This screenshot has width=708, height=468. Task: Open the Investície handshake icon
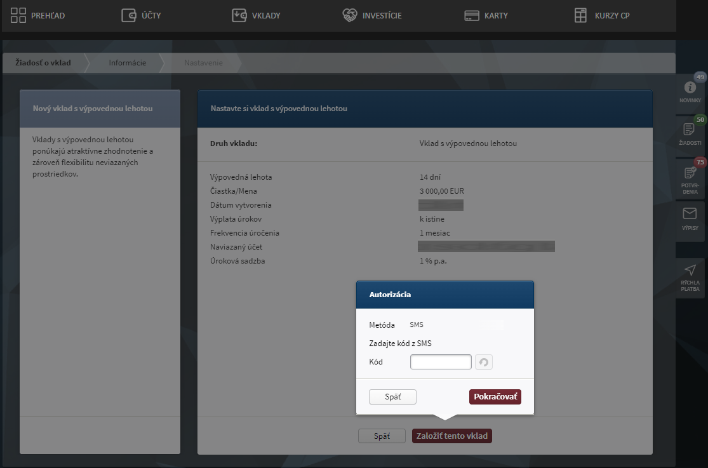pos(349,15)
